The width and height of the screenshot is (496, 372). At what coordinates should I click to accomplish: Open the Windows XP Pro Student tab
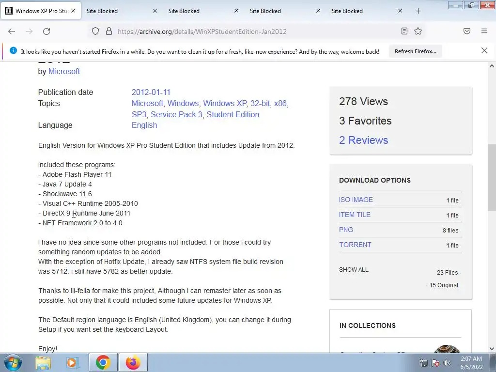point(41,11)
